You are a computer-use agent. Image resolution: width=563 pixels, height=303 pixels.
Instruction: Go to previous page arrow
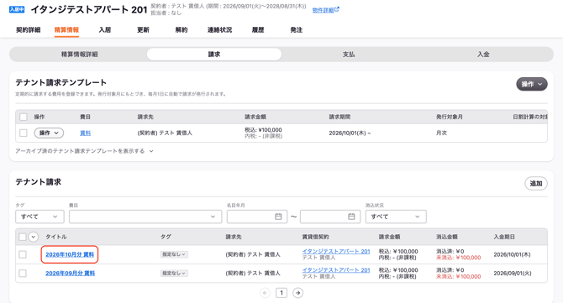265,293
